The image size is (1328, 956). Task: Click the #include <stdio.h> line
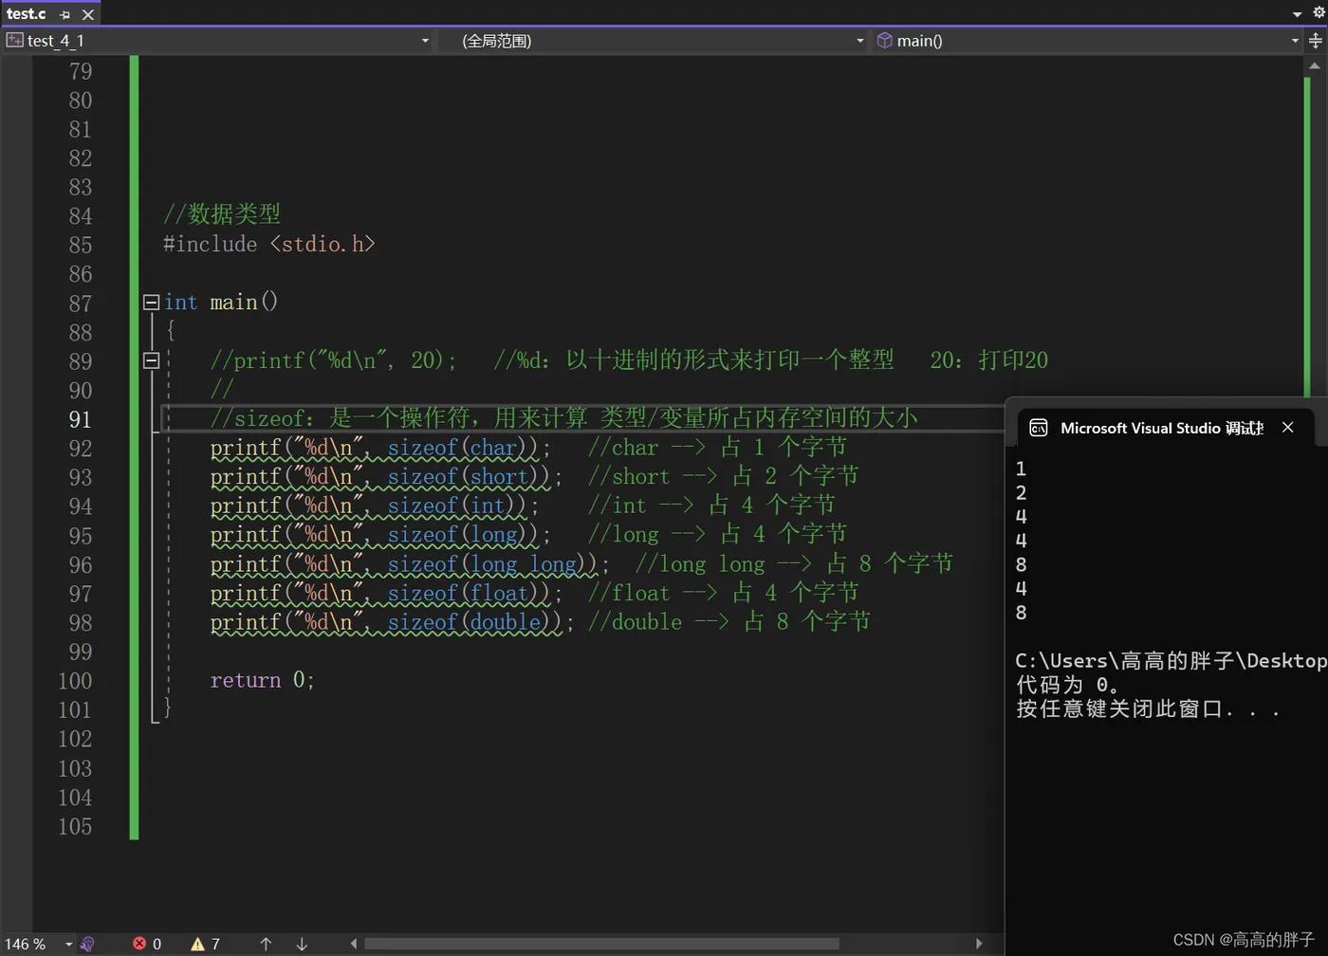coord(269,245)
